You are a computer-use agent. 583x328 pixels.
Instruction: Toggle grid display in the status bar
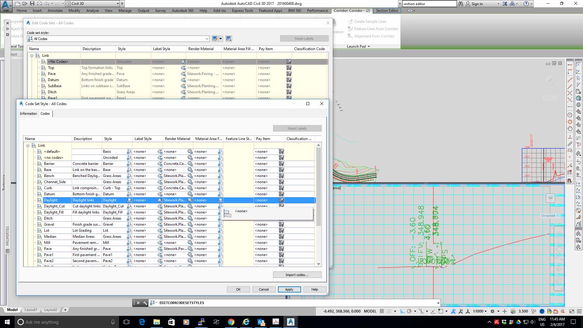382,311
